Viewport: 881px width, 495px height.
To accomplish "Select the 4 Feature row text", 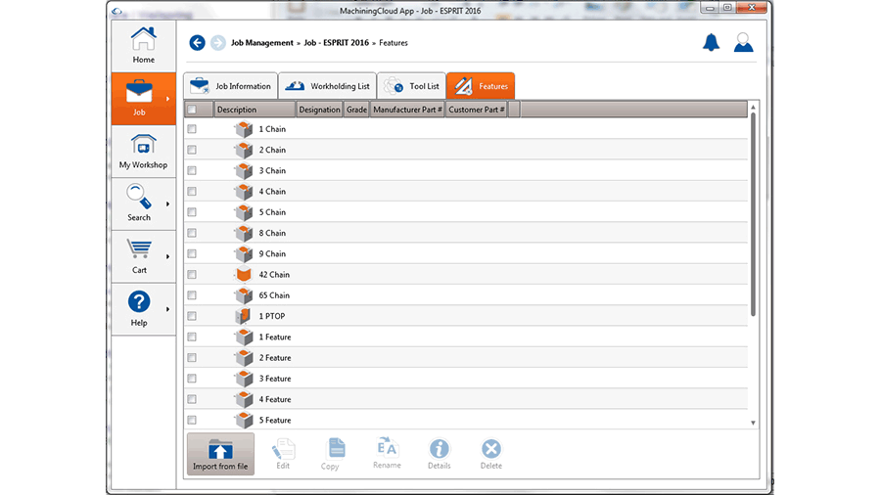I will [x=275, y=399].
